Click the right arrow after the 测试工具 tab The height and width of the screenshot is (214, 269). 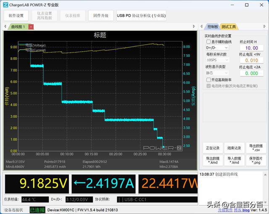[x=264, y=26]
